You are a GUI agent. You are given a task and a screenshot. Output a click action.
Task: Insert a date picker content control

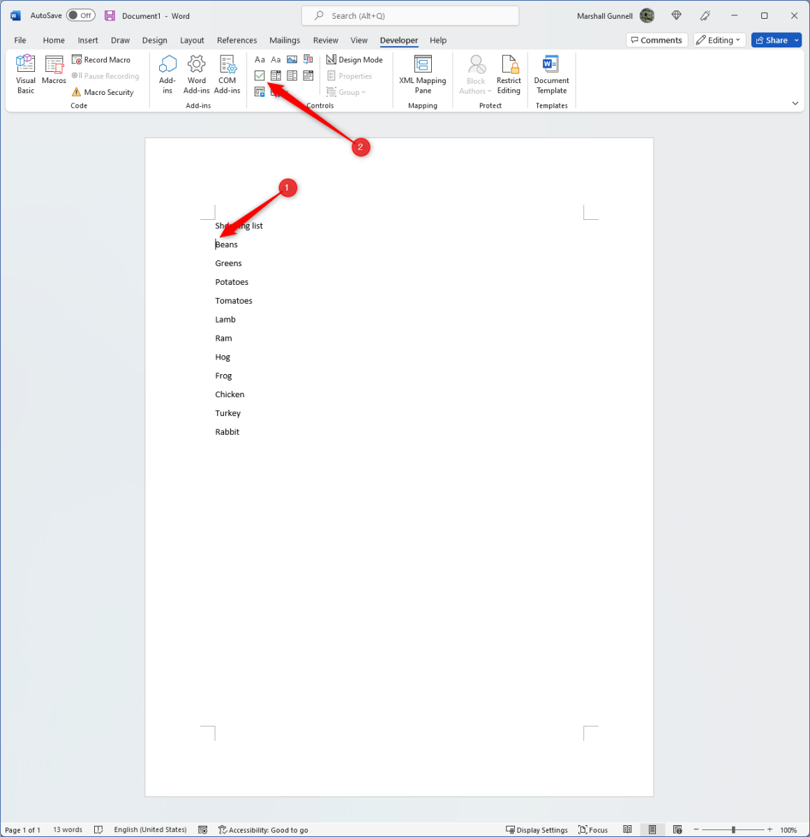pyautogui.click(x=308, y=75)
